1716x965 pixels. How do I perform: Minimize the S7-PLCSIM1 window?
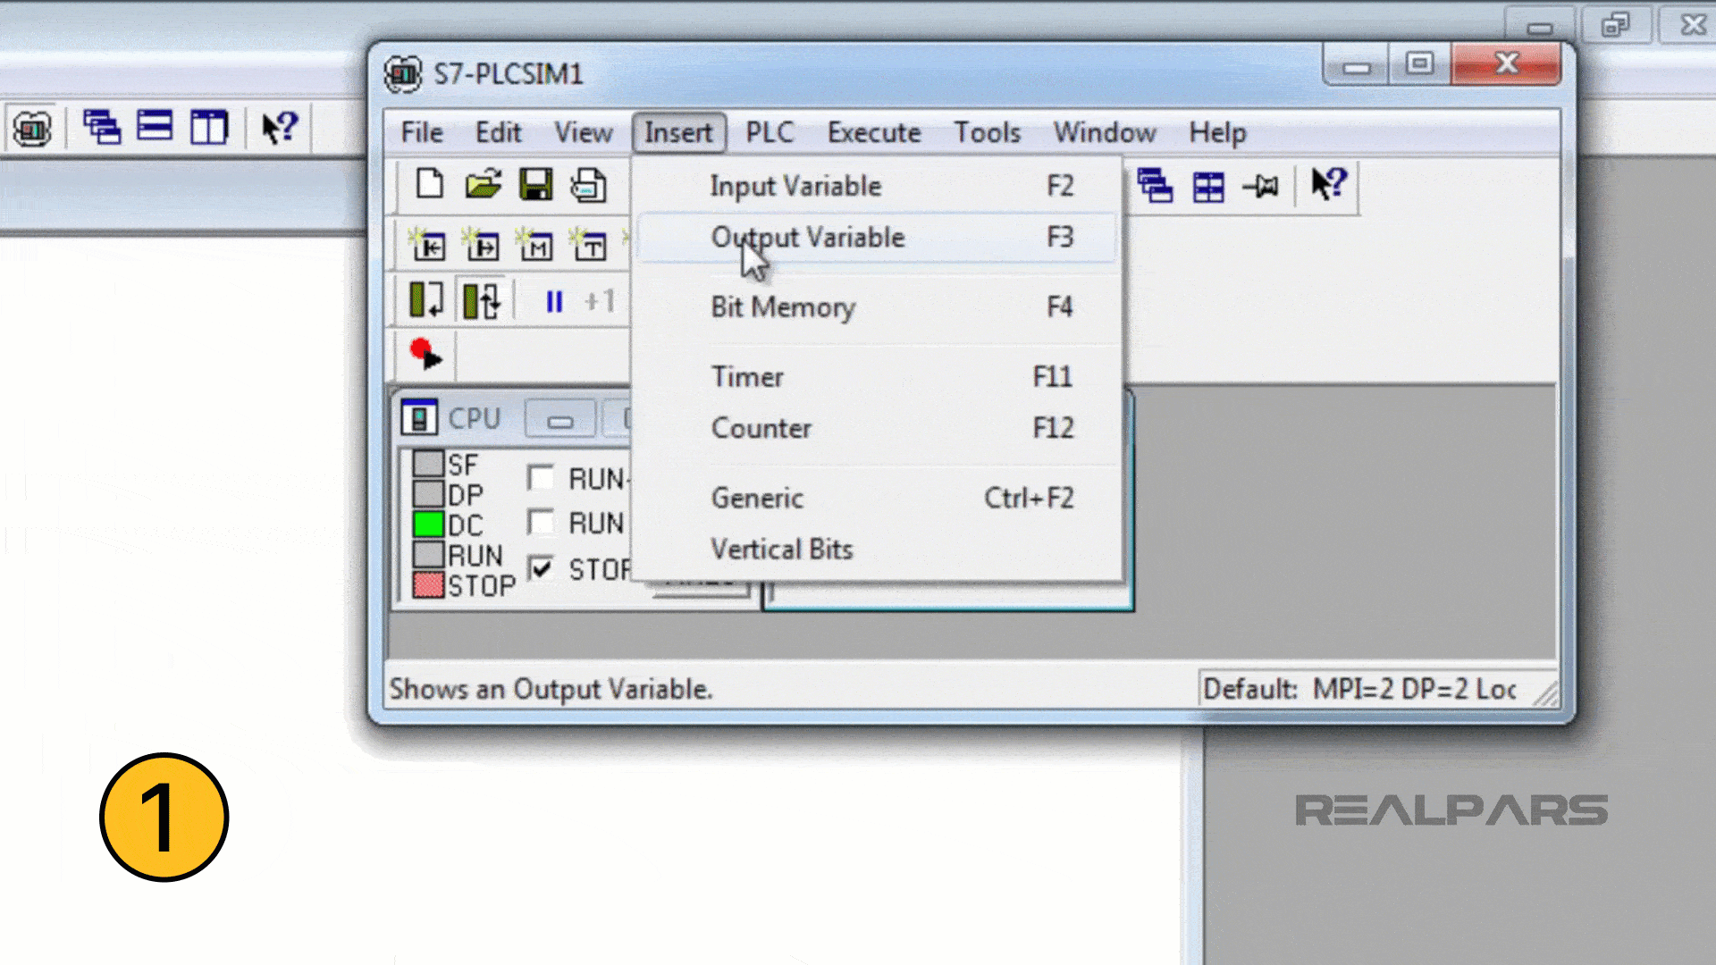pyautogui.click(x=1356, y=66)
